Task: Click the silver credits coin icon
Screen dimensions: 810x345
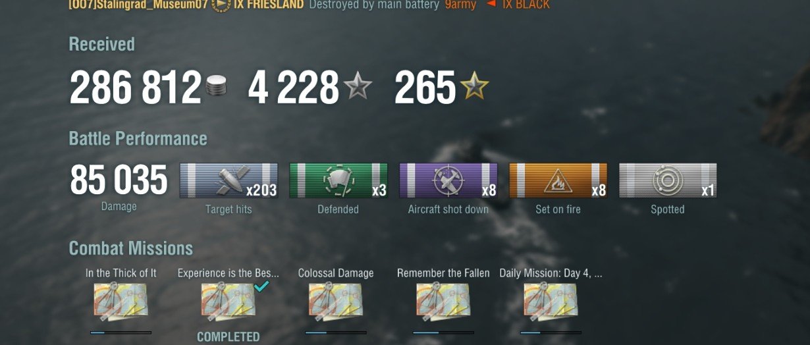Action: (x=218, y=87)
